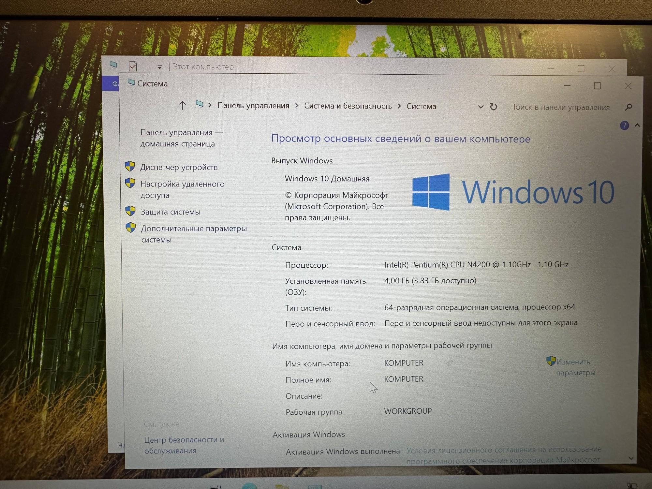Open Центр безопасности и обслуживания

click(184, 445)
